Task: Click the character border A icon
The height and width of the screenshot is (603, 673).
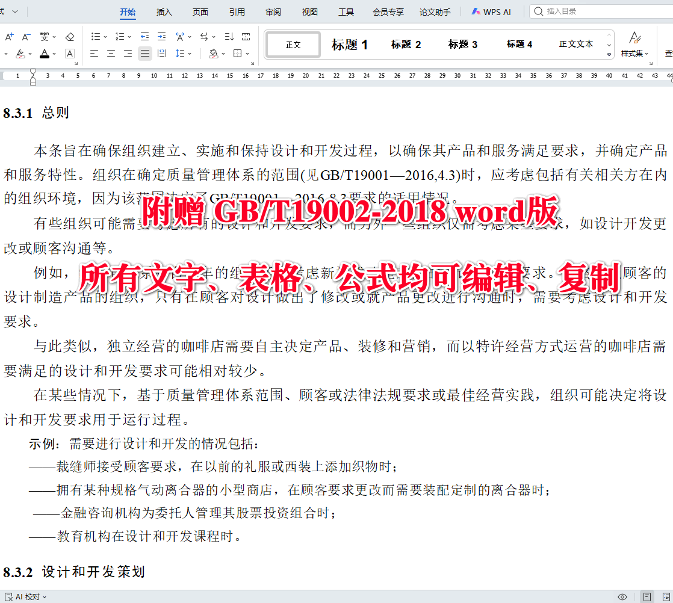Action: click(70, 54)
